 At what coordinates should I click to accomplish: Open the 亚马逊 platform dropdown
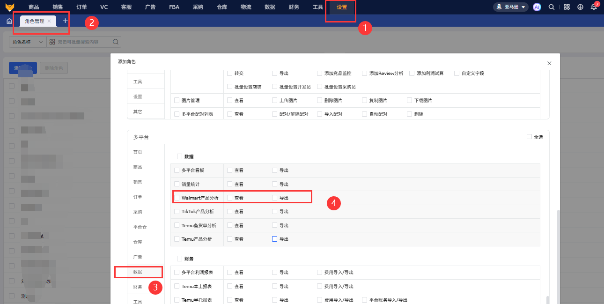point(510,7)
